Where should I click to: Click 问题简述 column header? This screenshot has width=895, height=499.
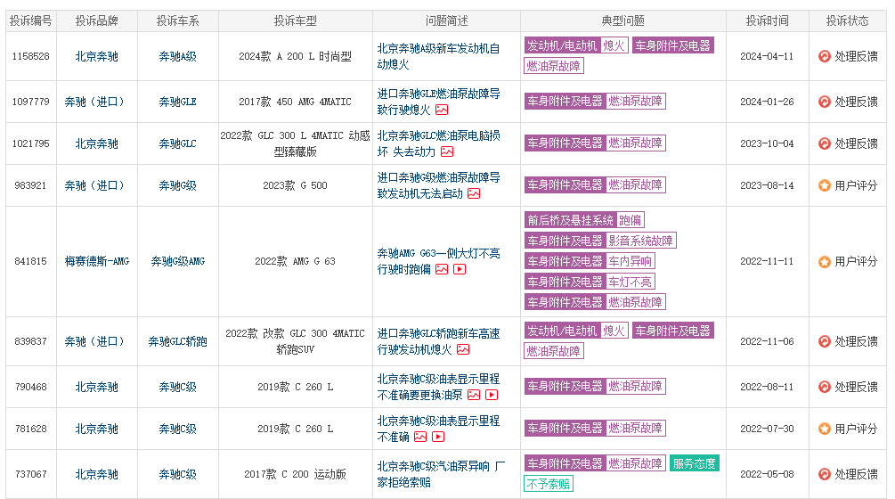[446, 21]
